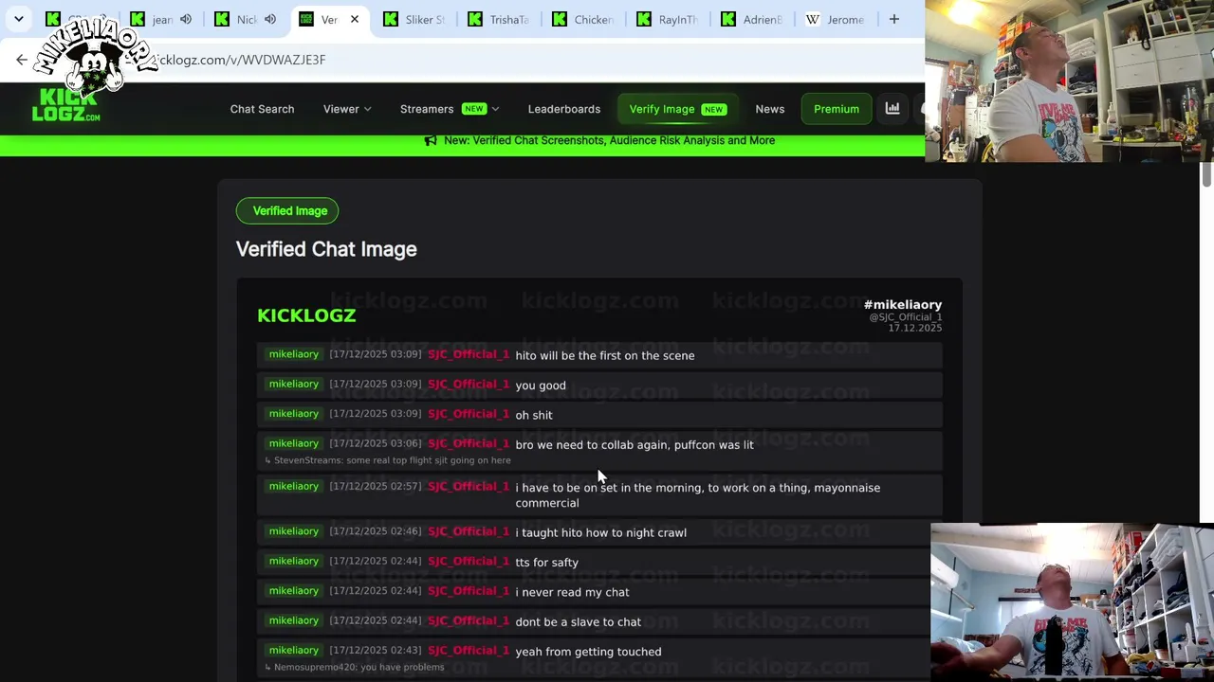Go to Leaderboards page

(564, 109)
